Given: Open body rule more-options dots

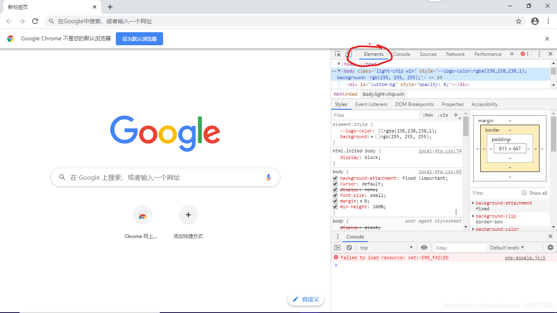Looking at the screenshot, I should pos(456,212).
